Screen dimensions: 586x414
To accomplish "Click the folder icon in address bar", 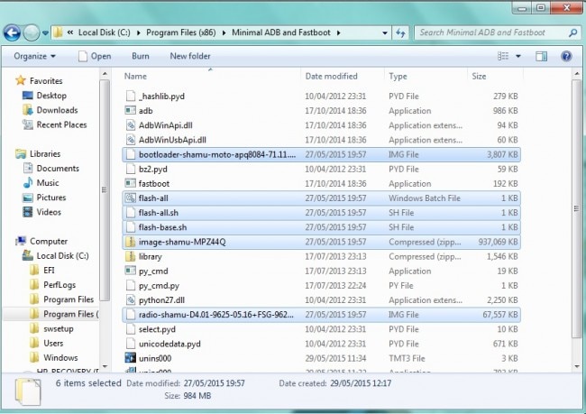I will pyautogui.click(x=58, y=32).
